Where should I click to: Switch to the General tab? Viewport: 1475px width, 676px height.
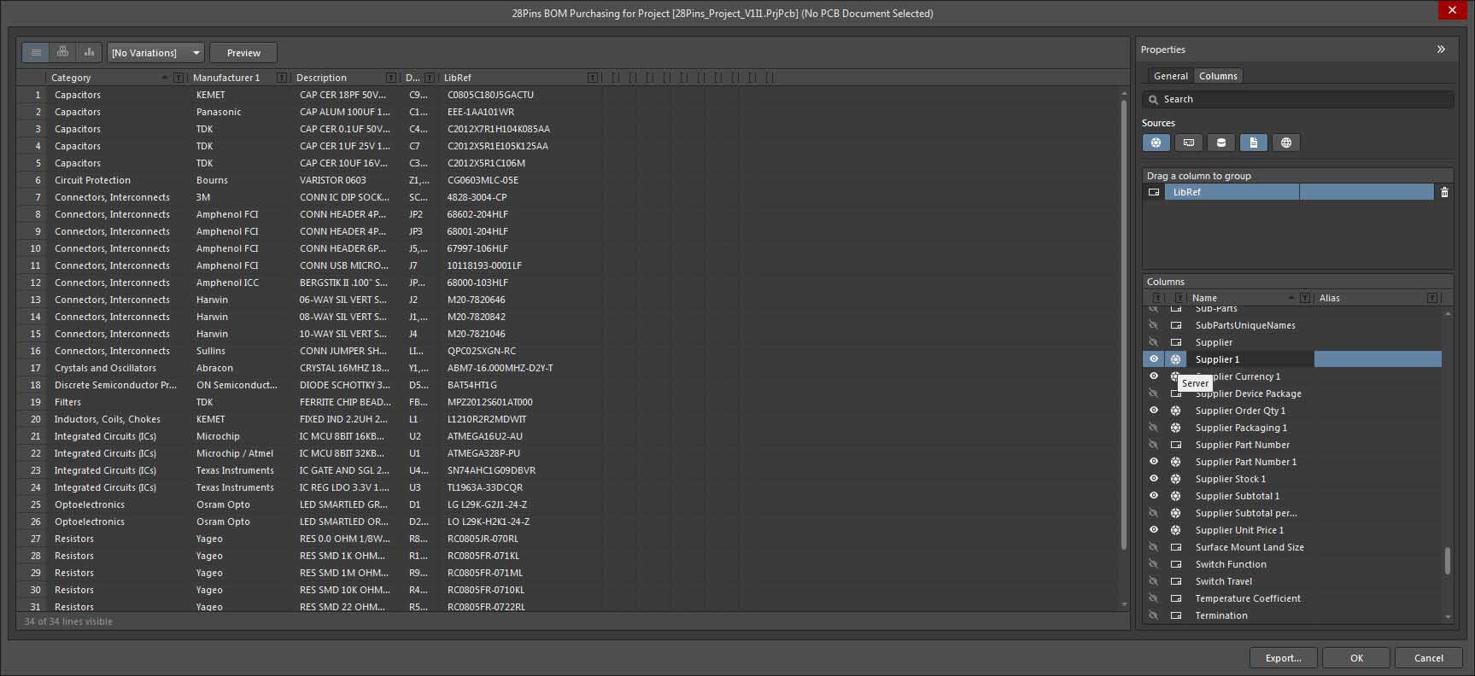point(1170,76)
